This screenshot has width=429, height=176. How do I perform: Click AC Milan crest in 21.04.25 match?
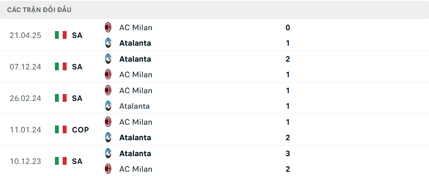(x=108, y=28)
